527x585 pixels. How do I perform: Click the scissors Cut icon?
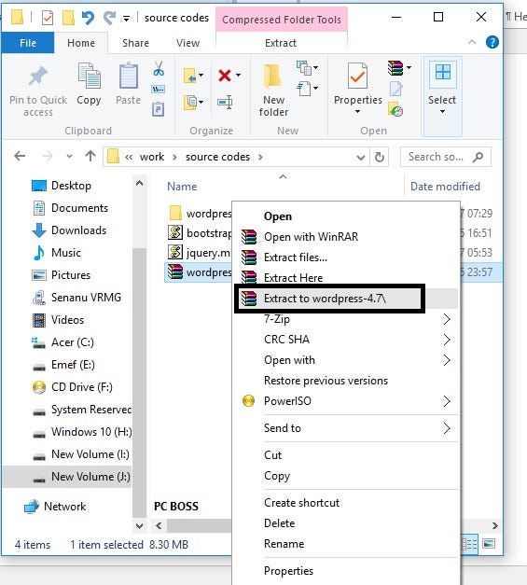(159, 69)
